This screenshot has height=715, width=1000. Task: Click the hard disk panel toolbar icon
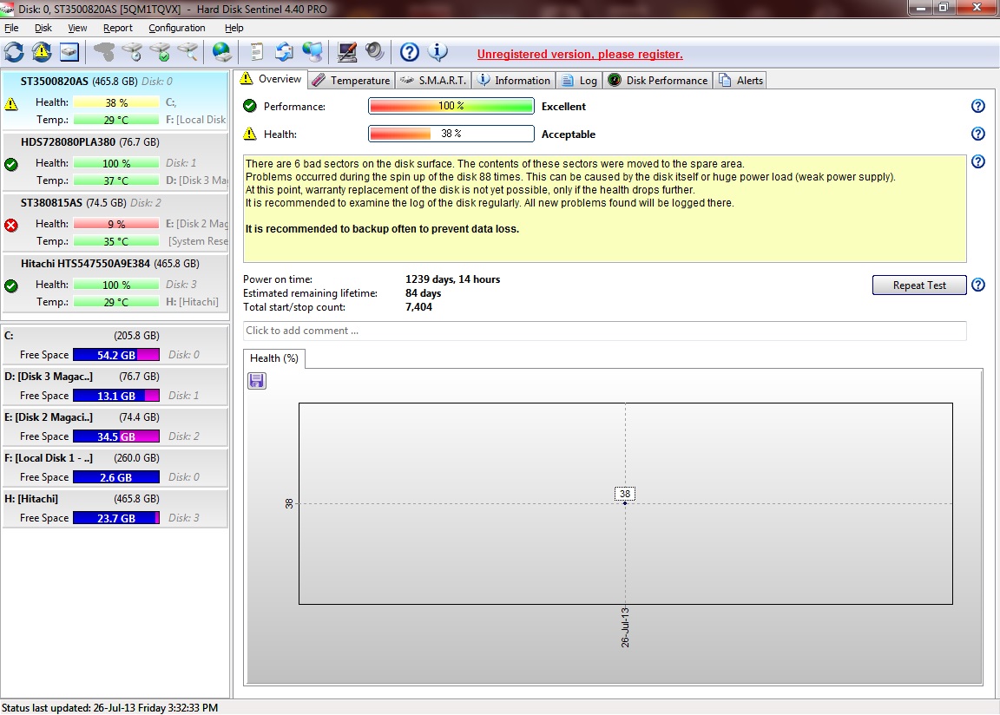coord(69,52)
